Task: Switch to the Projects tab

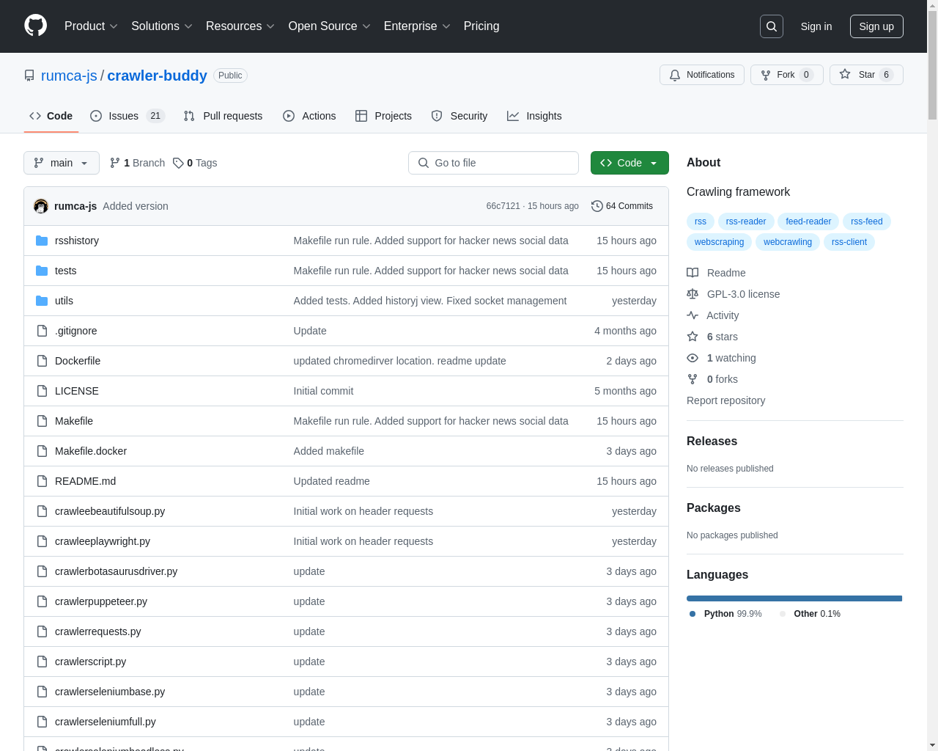Action: point(383,116)
